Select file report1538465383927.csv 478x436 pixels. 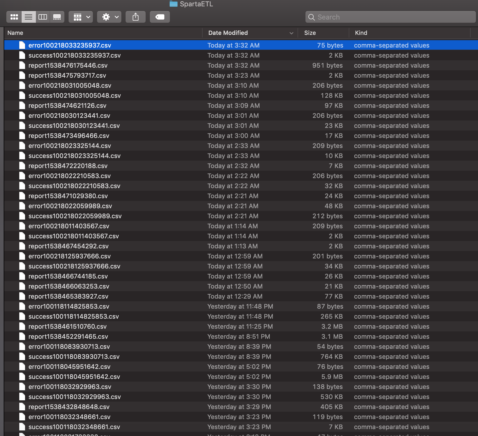coord(241,296)
